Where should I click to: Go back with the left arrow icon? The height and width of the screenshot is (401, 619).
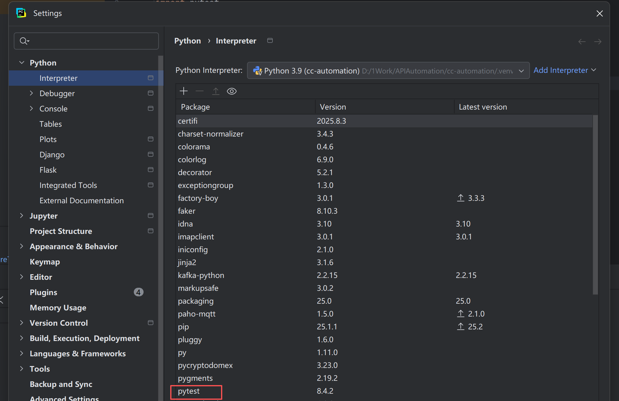coord(582,41)
